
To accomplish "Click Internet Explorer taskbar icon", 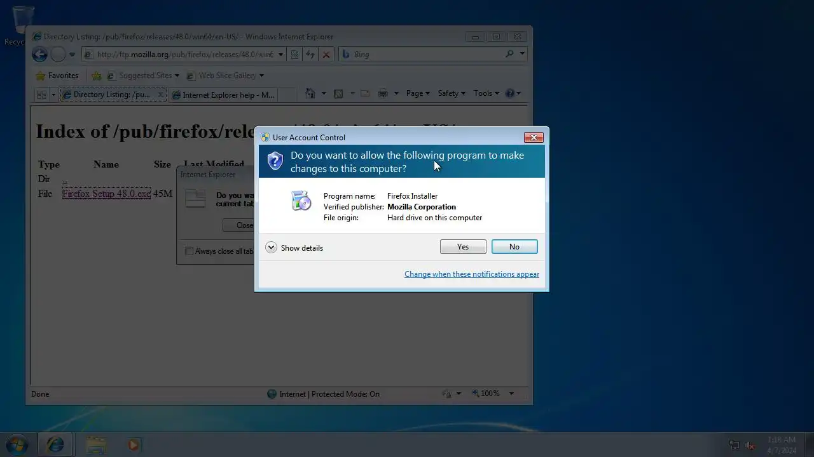I will 55,445.
